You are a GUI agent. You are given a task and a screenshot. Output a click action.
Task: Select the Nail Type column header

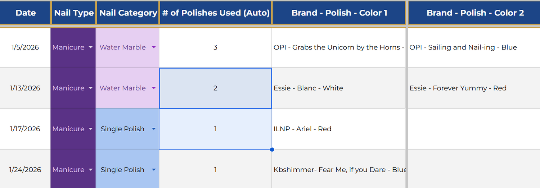(x=74, y=13)
